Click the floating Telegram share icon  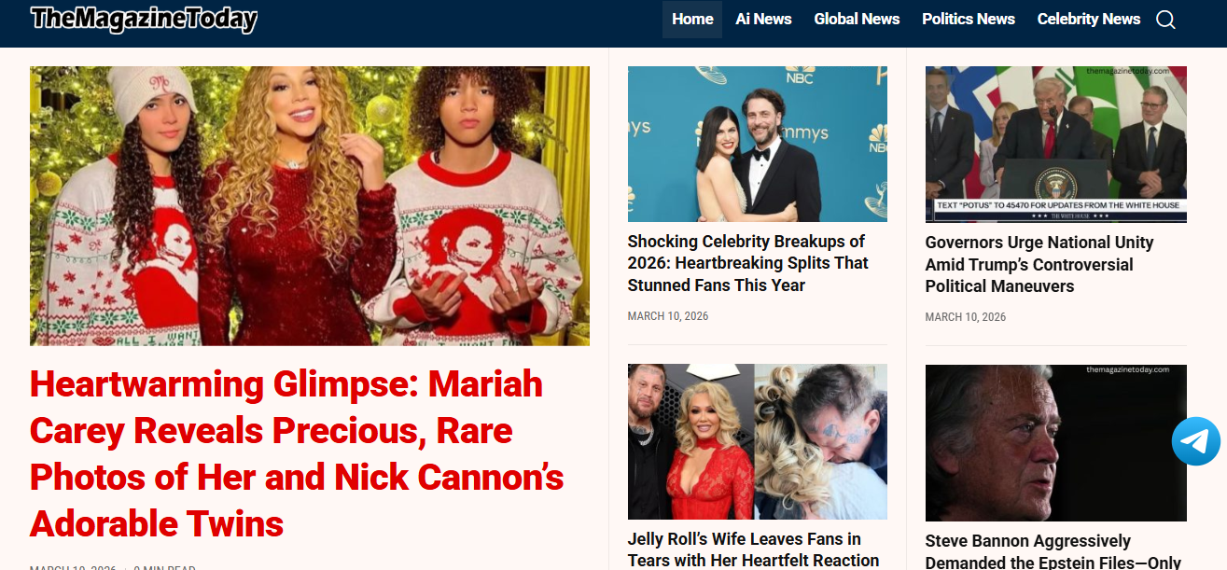1196,441
